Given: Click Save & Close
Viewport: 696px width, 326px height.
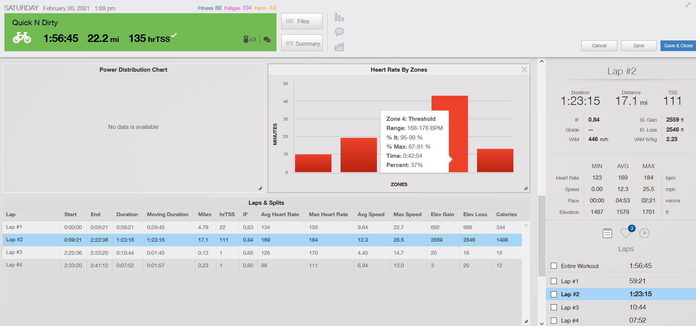Looking at the screenshot, I should [x=678, y=46].
